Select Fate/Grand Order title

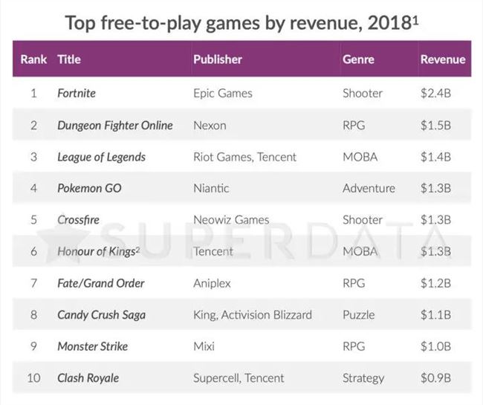point(101,283)
